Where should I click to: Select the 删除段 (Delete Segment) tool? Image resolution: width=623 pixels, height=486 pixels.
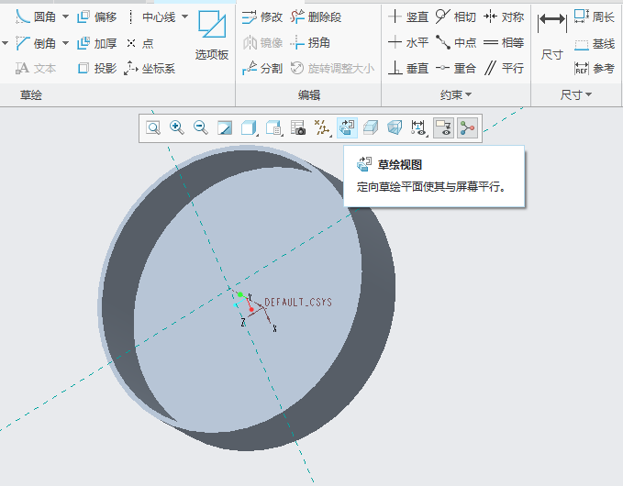[316, 17]
